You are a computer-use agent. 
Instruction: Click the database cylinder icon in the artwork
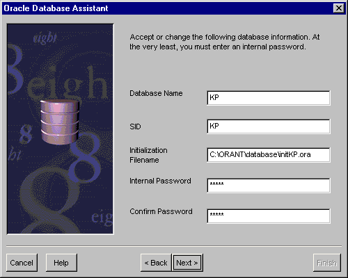60,122
